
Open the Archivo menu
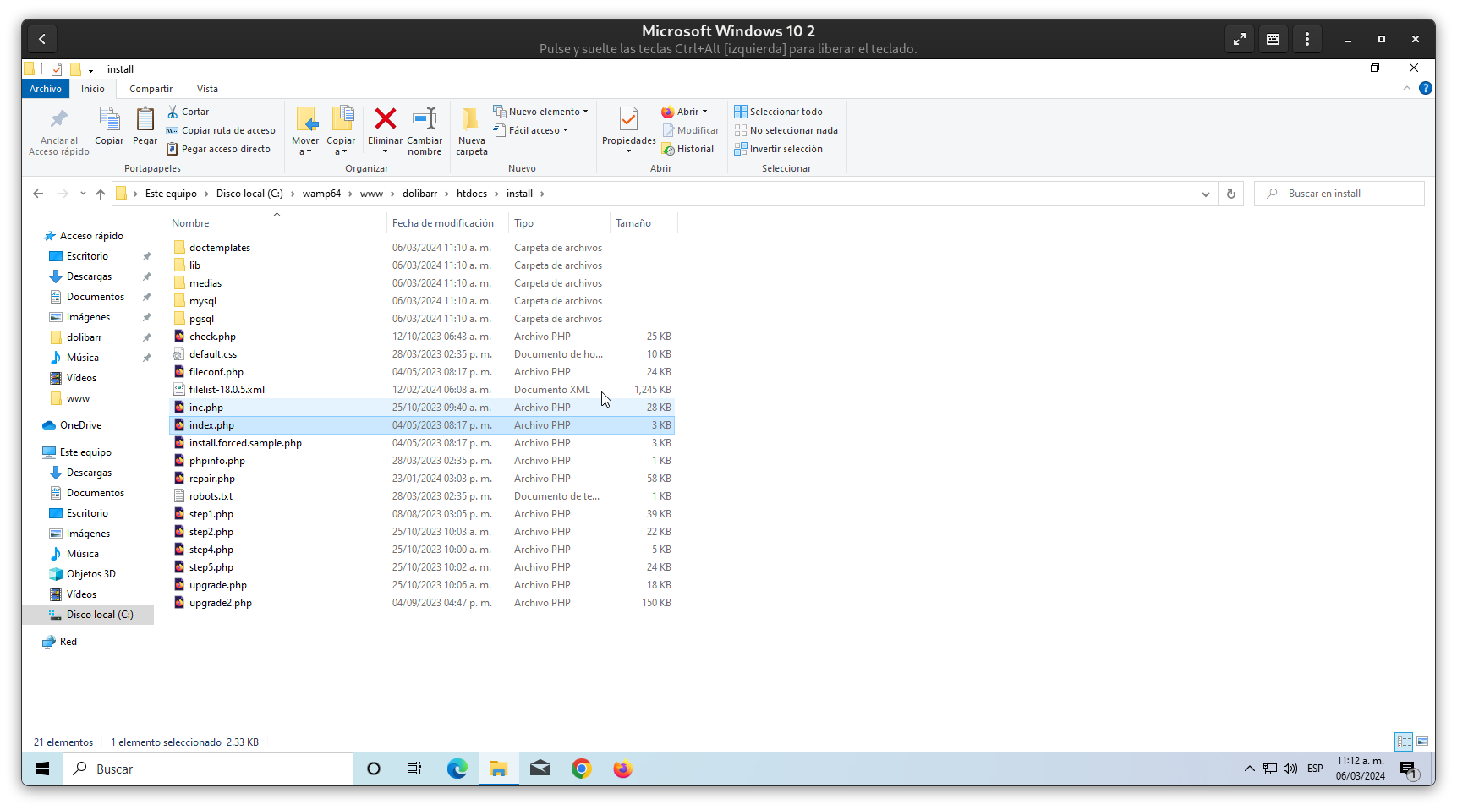[x=46, y=89]
